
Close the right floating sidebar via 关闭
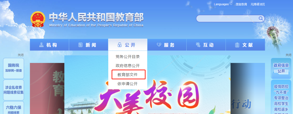(x=288, y=55)
